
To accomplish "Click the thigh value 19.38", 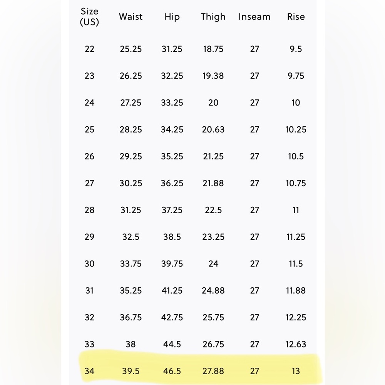I will [x=213, y=76].
